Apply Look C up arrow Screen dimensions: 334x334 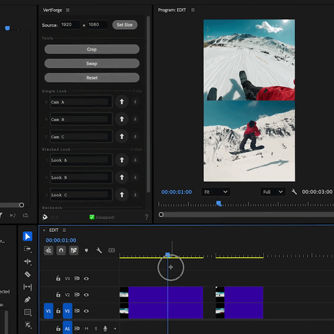[x=122, y=194]
